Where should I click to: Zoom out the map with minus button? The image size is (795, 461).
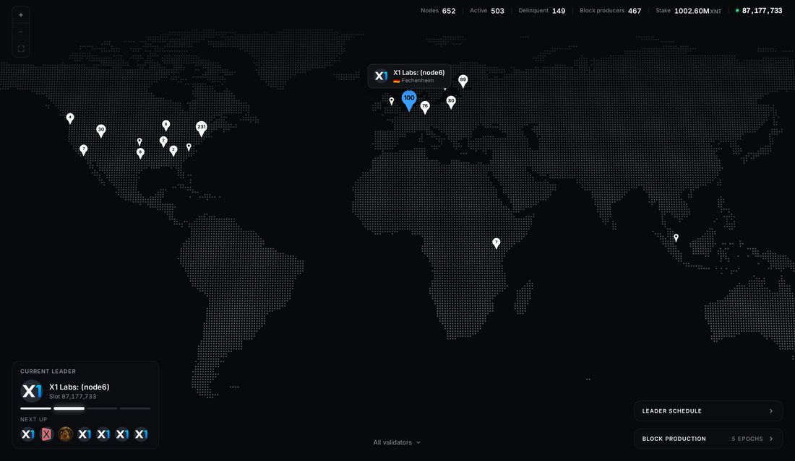pyautogui.click(x=21, y=32)
